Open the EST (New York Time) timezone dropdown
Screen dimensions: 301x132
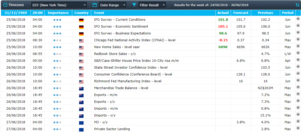click(x=59, y=5)
